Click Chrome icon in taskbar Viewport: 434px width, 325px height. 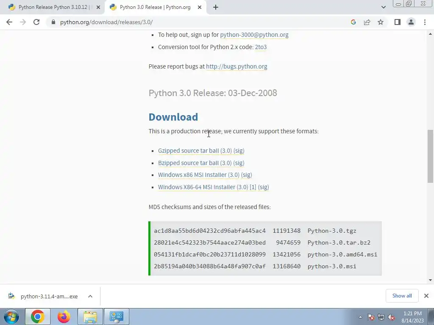38,317
